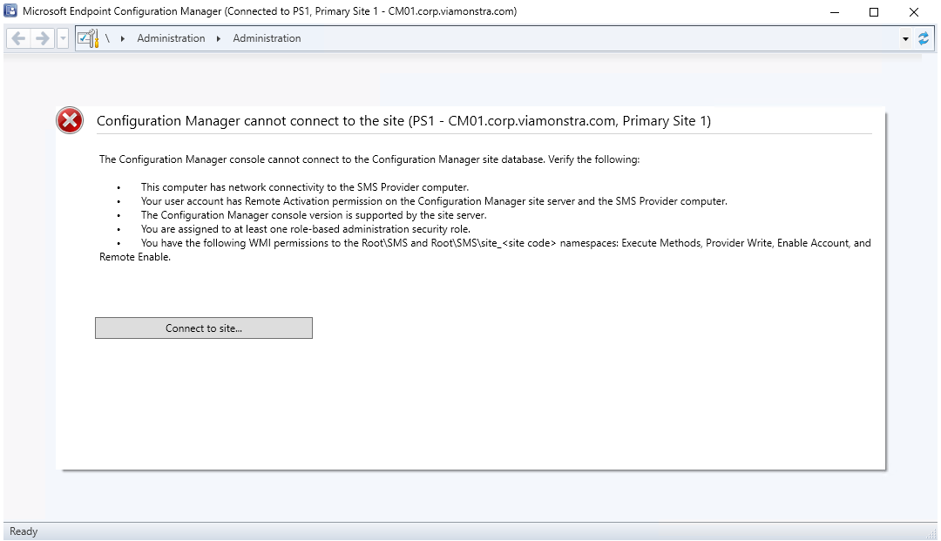Screen dimensions: 941x541
Task: Click the Administration workspace icon in address bar
Action: [88, 38]
